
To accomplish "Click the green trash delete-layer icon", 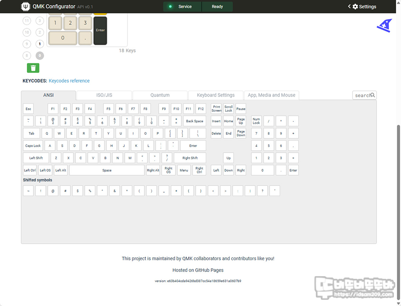I will tap(33, 68).
